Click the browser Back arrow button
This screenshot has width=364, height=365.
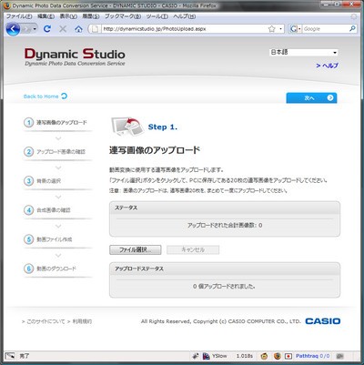13,29
